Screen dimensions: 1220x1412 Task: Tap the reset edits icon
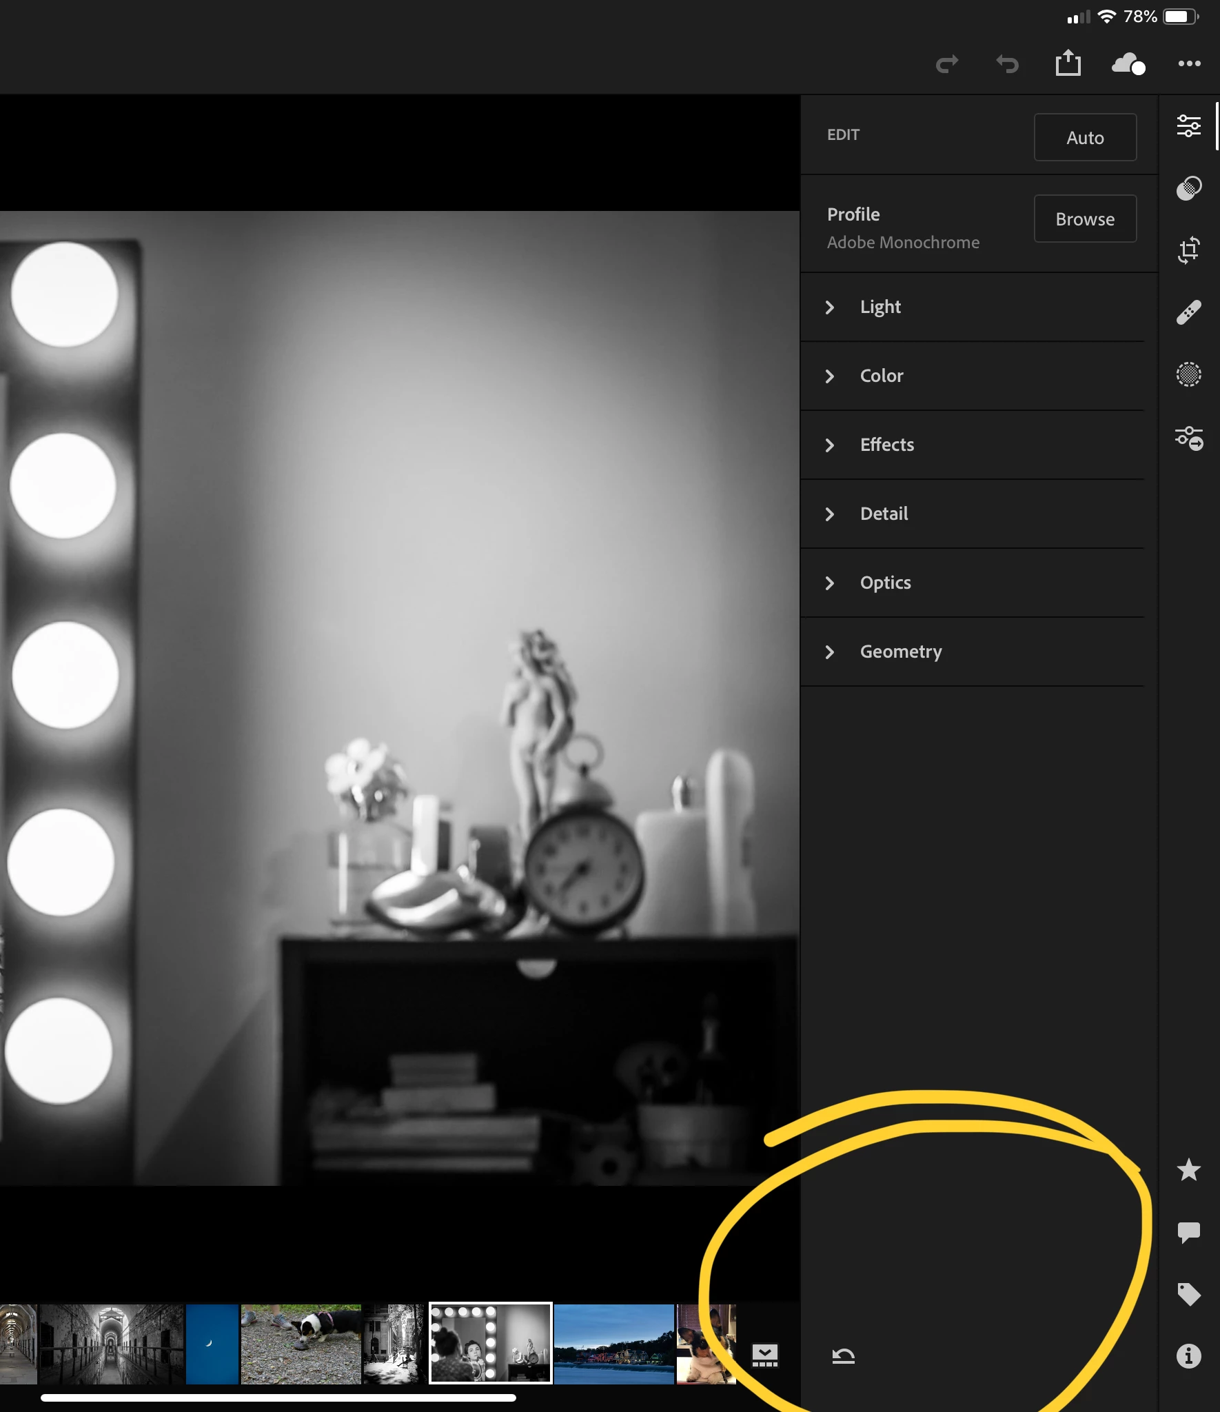click(844, 1356)
